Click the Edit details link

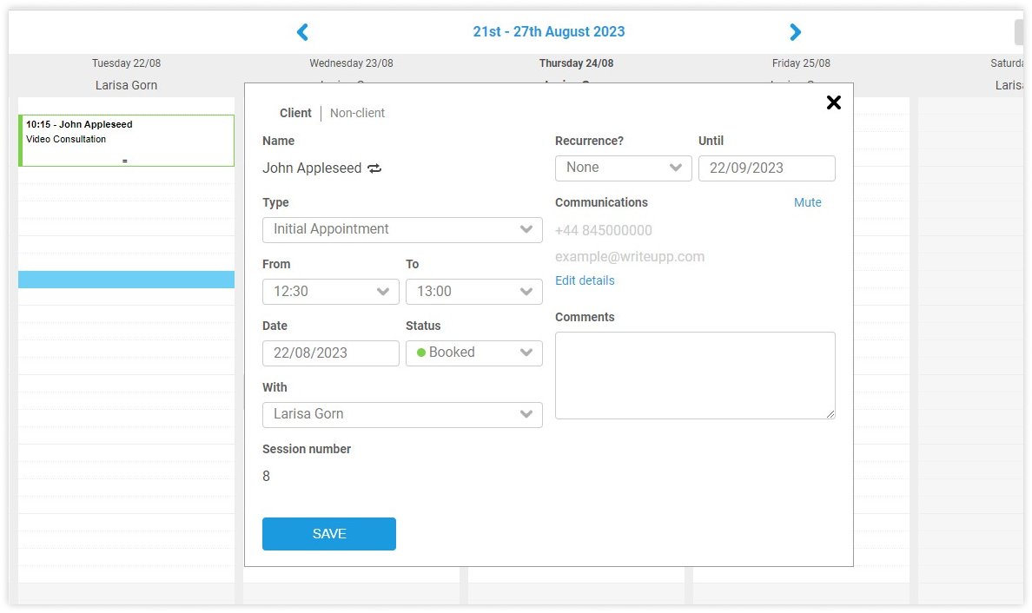pos(585,280)
